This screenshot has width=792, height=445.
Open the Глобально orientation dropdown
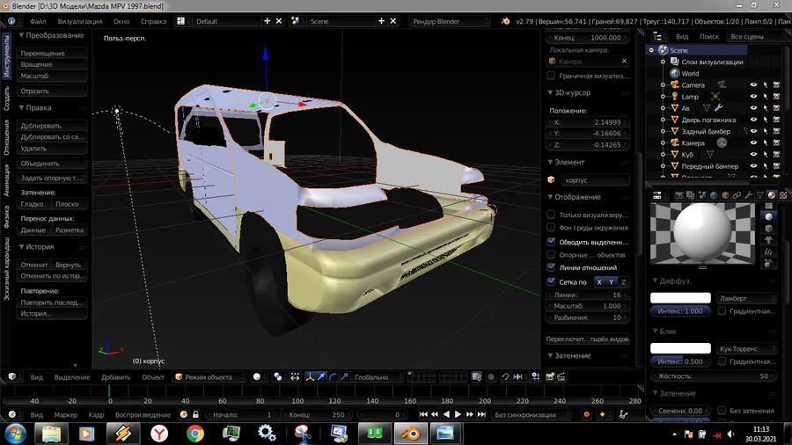point(377,377)
